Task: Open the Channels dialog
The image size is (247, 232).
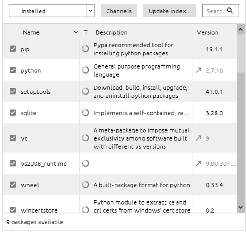Action: [x=119, y=11]
